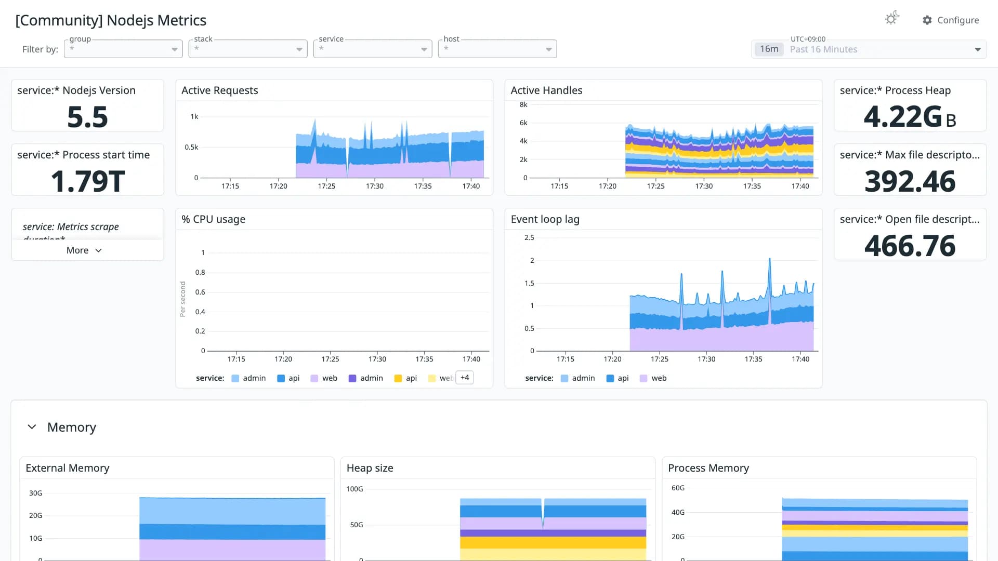Open the group filter dropdown
This screenshot has height=561, width=998.
click(x=123, y=49)
